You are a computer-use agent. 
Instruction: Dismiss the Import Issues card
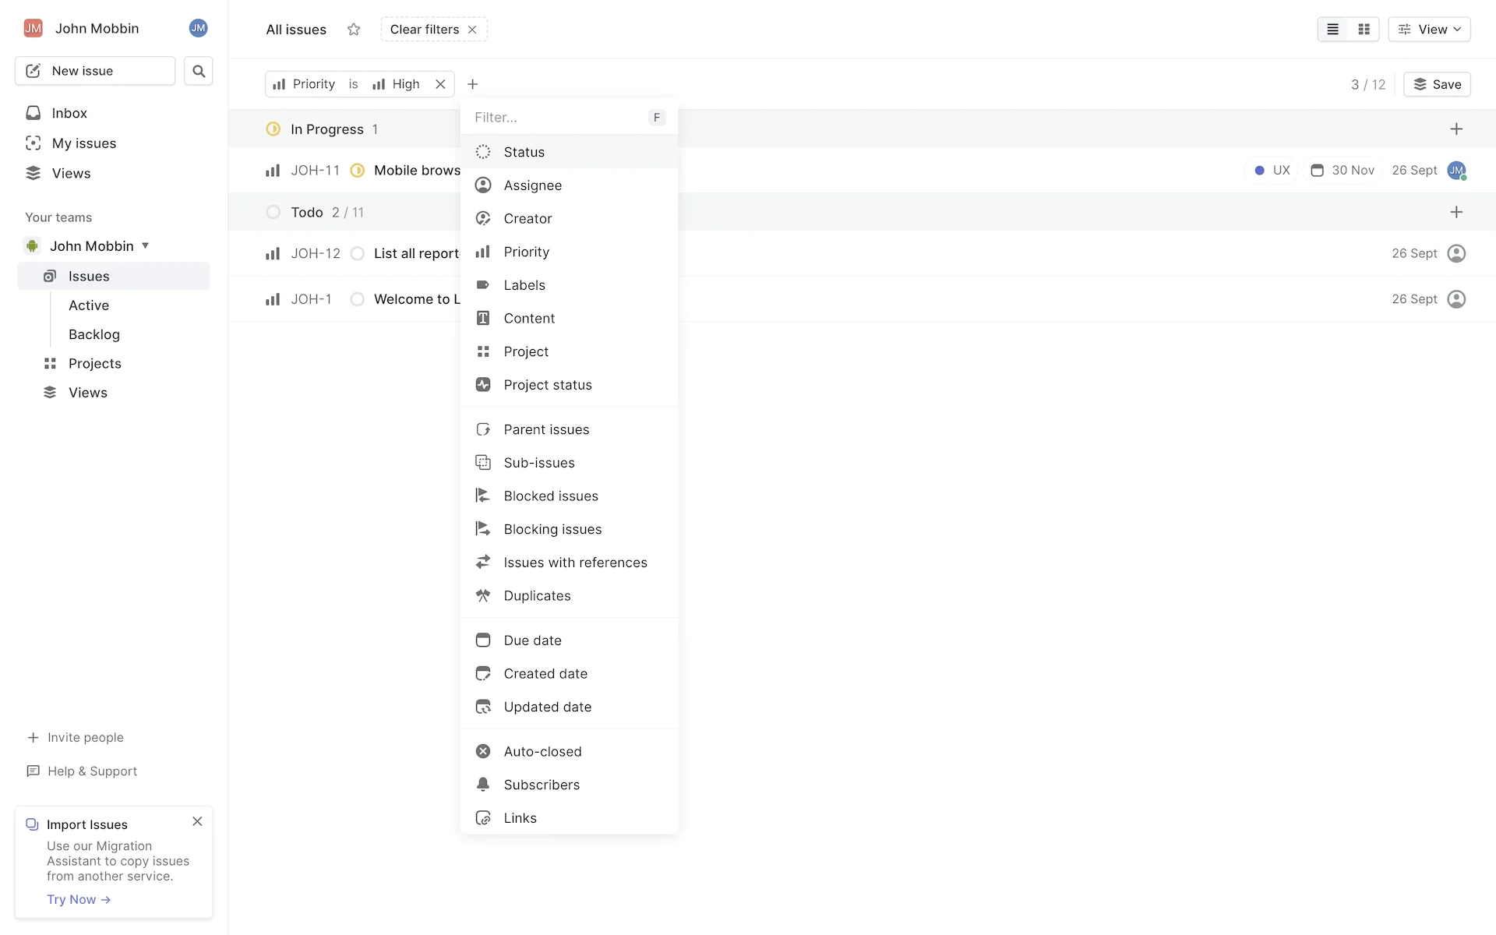(197, 821)
